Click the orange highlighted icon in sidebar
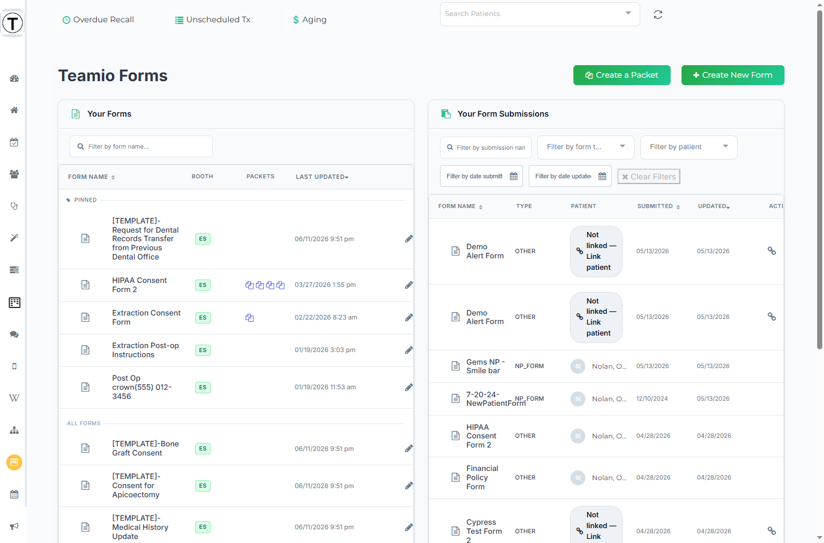Viewport: 824px width, 543px height. (x=14, y=462)
